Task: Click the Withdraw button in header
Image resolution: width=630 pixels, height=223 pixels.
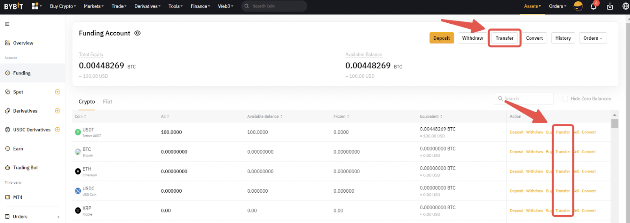Action: click(472, 38)
